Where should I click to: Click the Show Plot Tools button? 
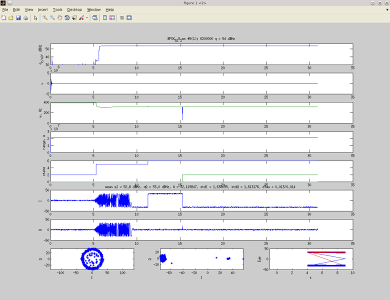tap(129, 18)
